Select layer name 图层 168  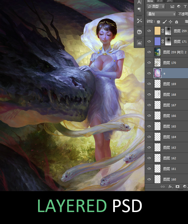(x=169, y=95)
